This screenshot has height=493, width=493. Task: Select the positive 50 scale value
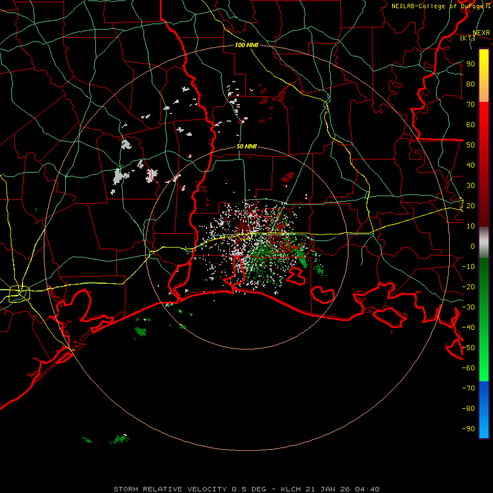[471, 145]
